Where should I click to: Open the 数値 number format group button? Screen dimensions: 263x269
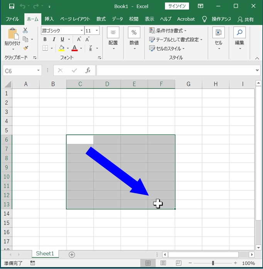click(134, 39)
